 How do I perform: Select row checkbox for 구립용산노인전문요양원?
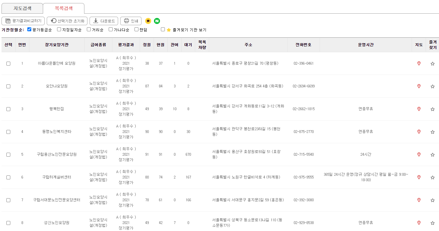tap(8, 155)
